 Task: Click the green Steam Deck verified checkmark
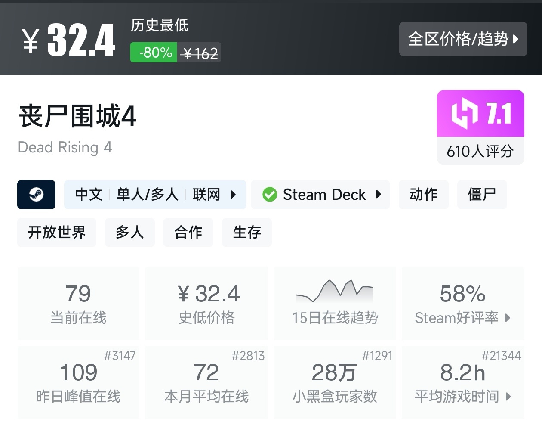tap(270, 195)
